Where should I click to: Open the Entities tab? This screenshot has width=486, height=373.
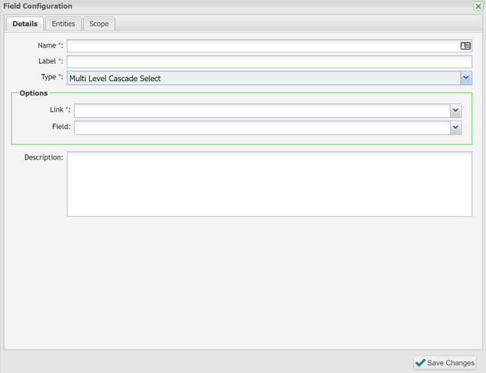coord(64,24)
